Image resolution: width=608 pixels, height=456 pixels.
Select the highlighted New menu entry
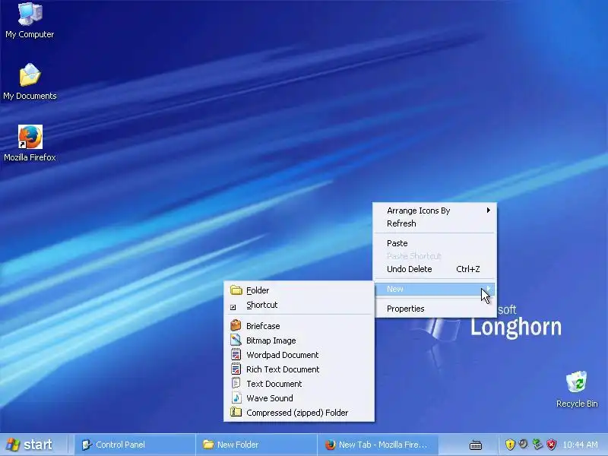tap(434, 289)
